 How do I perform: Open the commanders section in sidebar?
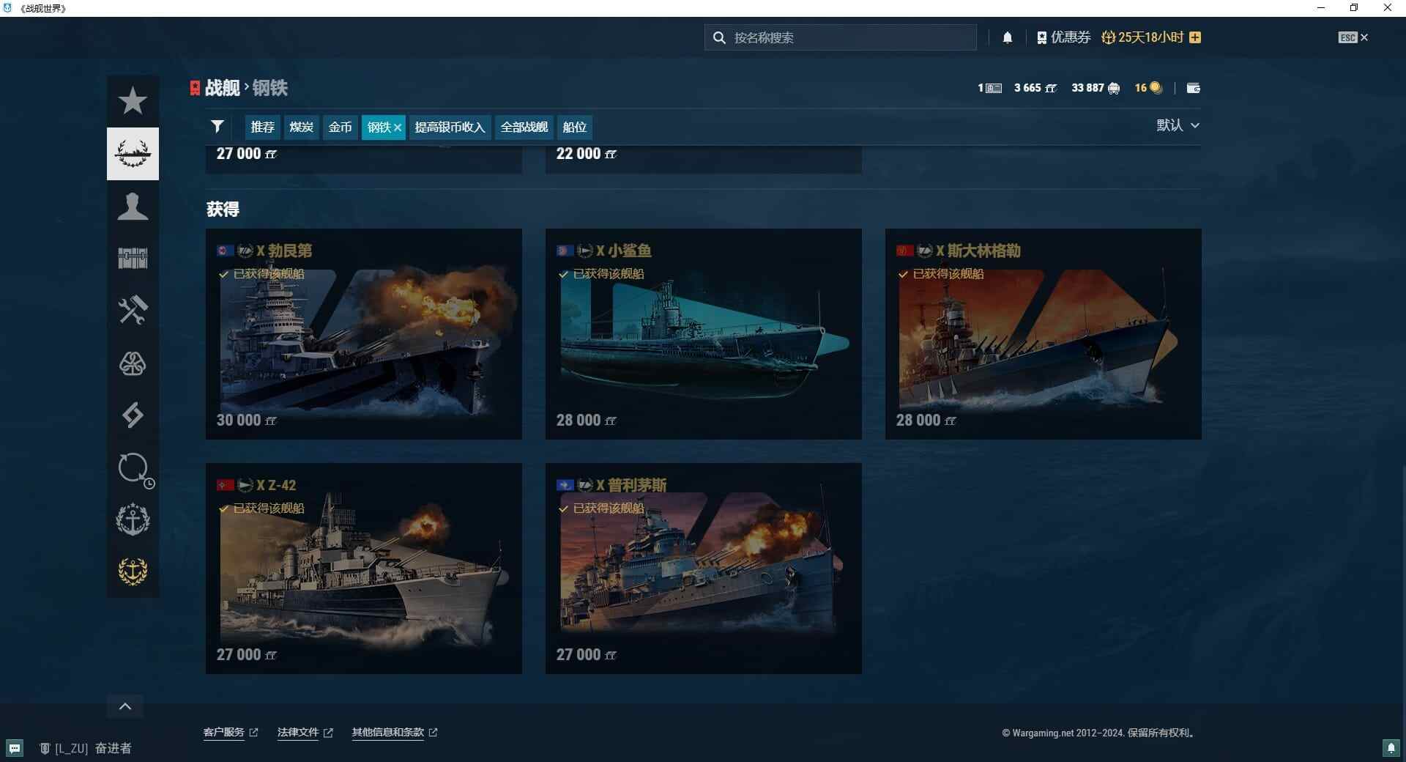(x=133, y=206)
